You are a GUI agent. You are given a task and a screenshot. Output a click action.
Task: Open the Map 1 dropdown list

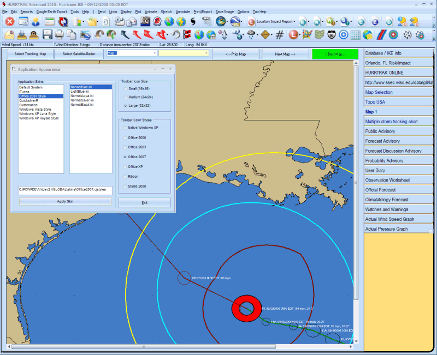point(155,53)
